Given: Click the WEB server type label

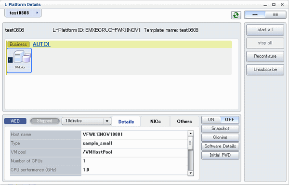Looking at the screenshot, I should pos(15,121).
